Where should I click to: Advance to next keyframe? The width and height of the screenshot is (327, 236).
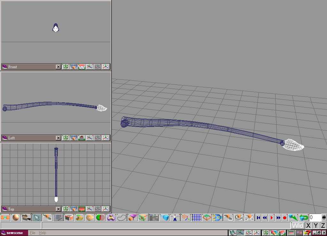278,218
